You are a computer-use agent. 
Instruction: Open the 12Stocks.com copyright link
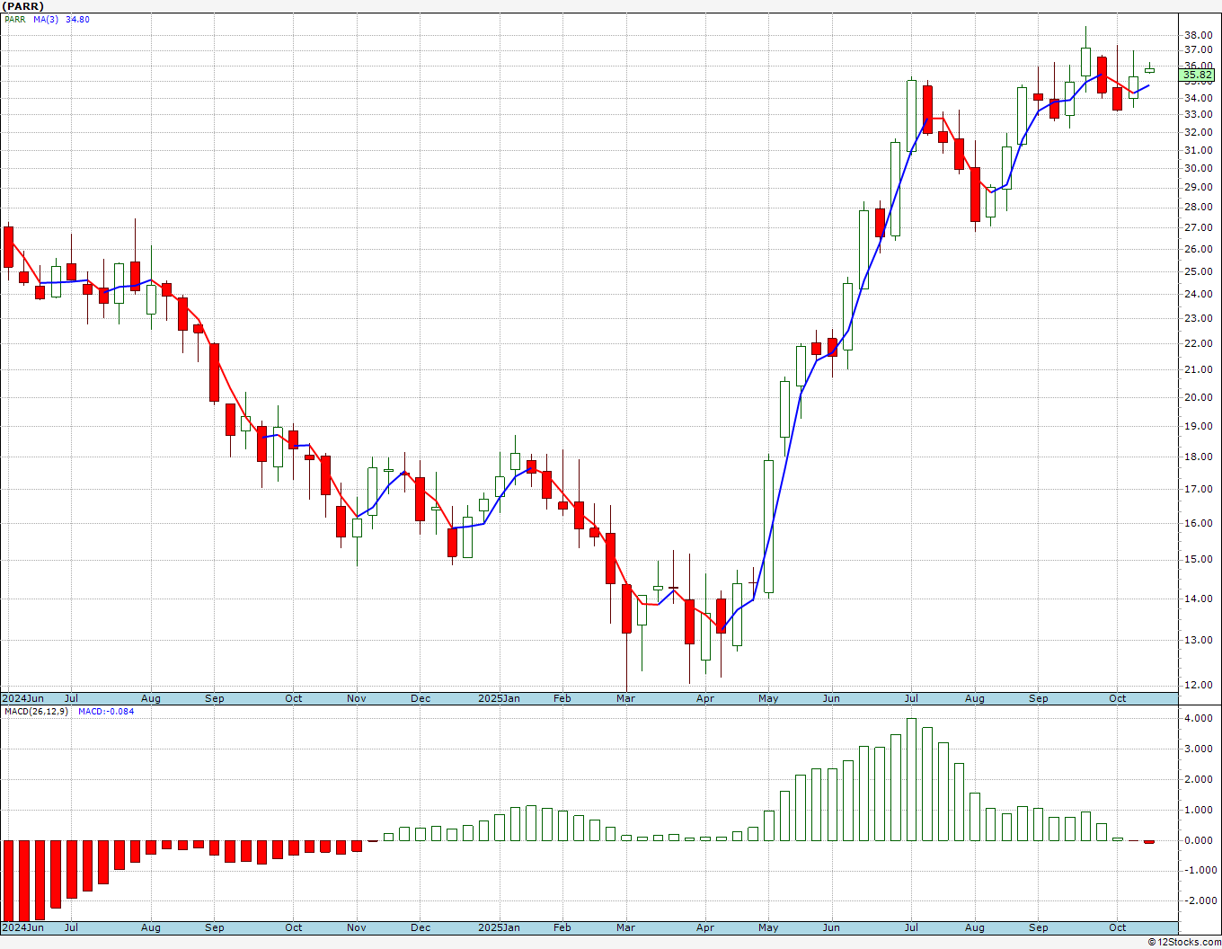1184,942
